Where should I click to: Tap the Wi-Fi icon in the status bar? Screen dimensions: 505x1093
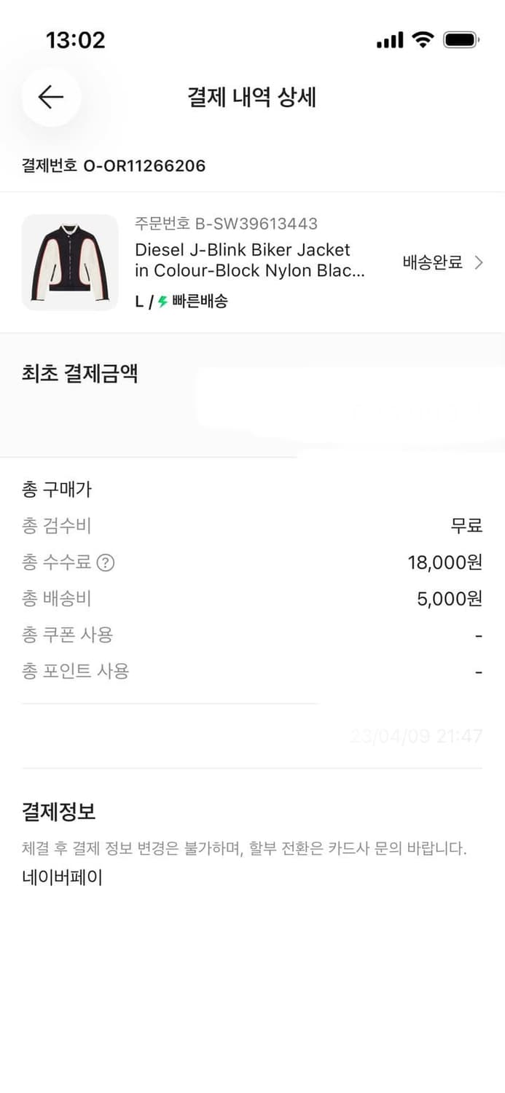coord(421,40)
